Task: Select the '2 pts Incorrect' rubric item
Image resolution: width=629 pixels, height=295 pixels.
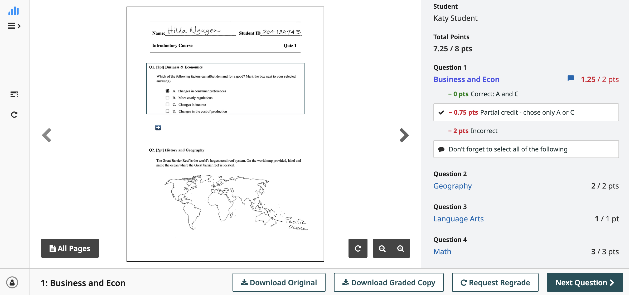Action: coord(473,131)
